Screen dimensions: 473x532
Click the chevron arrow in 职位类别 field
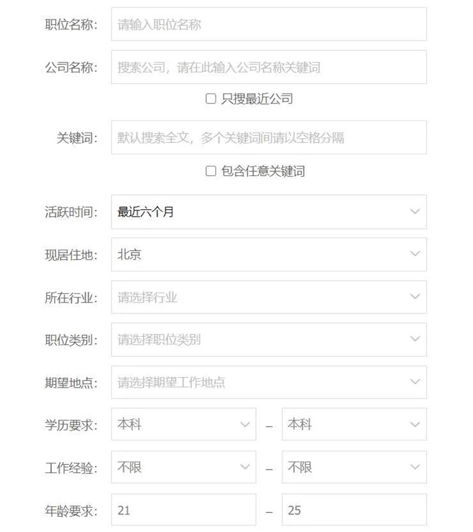click(x=415, y=340)
